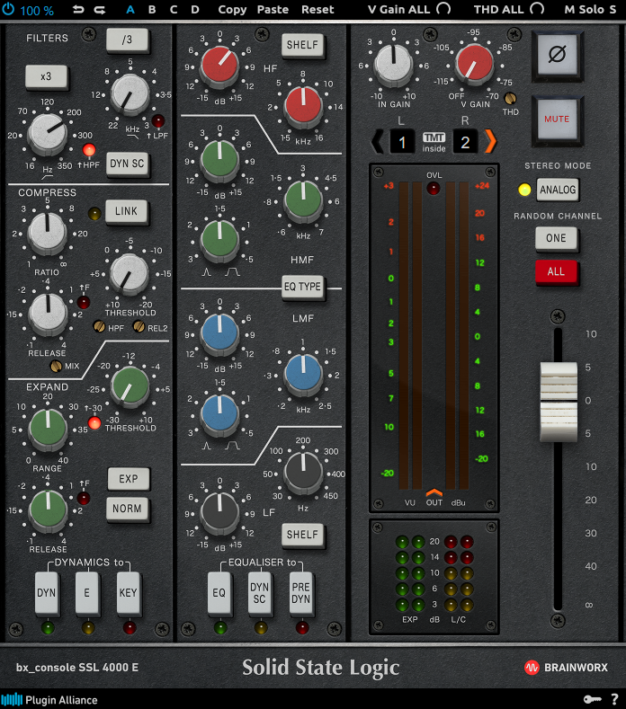The image size is (626, 709).
Task: Click the V Gain ALL knob icon
Action: 443,8
